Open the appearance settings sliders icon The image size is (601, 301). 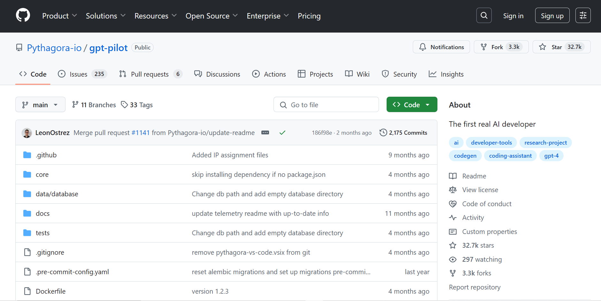[583, 15]
